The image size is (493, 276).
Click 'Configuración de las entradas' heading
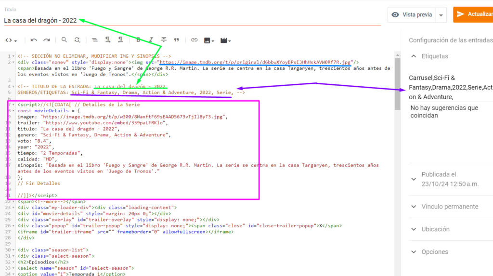point(451,40)
